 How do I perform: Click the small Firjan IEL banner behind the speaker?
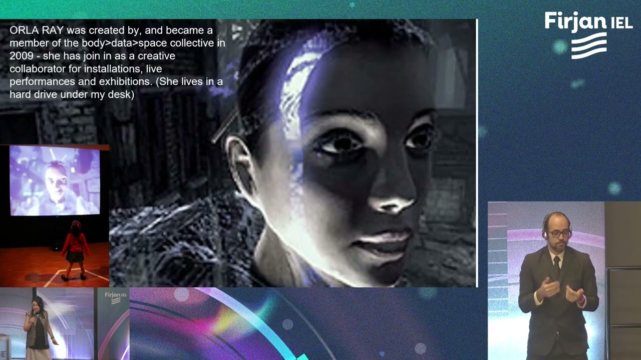click(x=116, y=297)
